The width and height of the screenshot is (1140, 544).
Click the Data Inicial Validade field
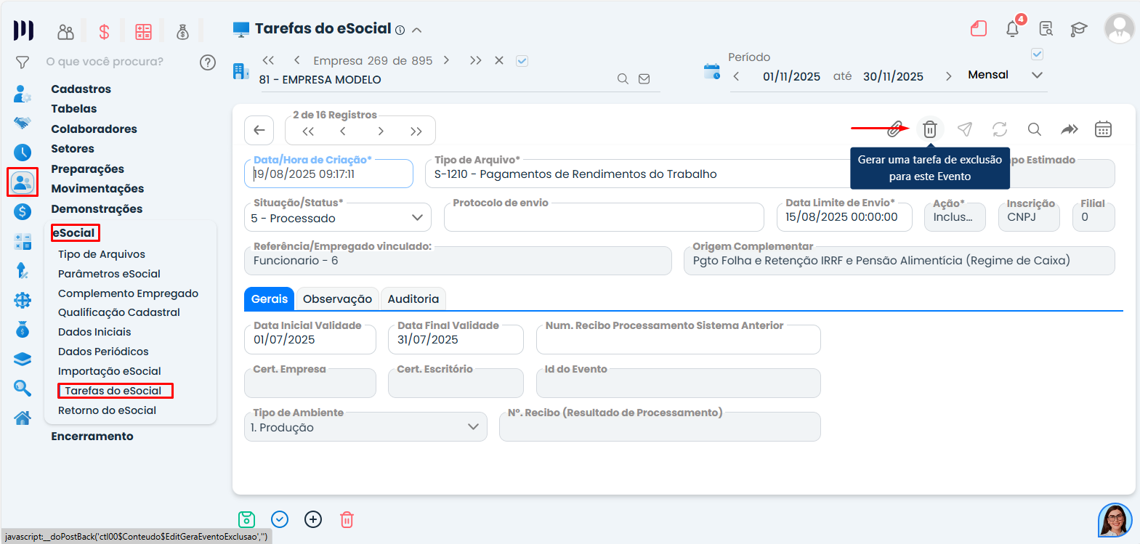(x=310, y=340)
